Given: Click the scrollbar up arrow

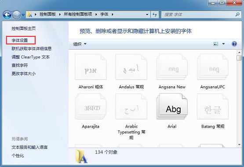Looking at the screenshot, I should [239, 52].
